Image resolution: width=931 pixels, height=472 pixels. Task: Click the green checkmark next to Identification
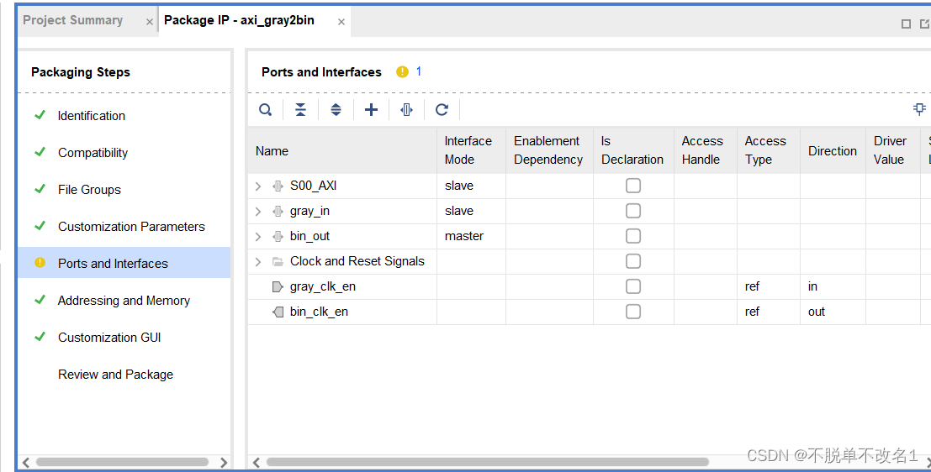[x=40, y=115]
